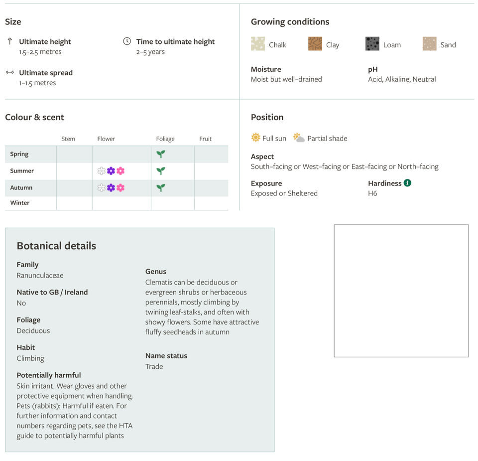Click the Clay soil icon
Viewport: 478px width, 461px height.
click(x=315, y=44)
